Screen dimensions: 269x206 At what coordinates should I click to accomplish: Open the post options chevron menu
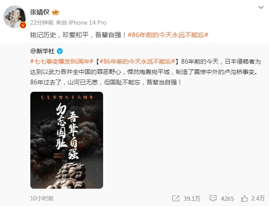point(261,7)
